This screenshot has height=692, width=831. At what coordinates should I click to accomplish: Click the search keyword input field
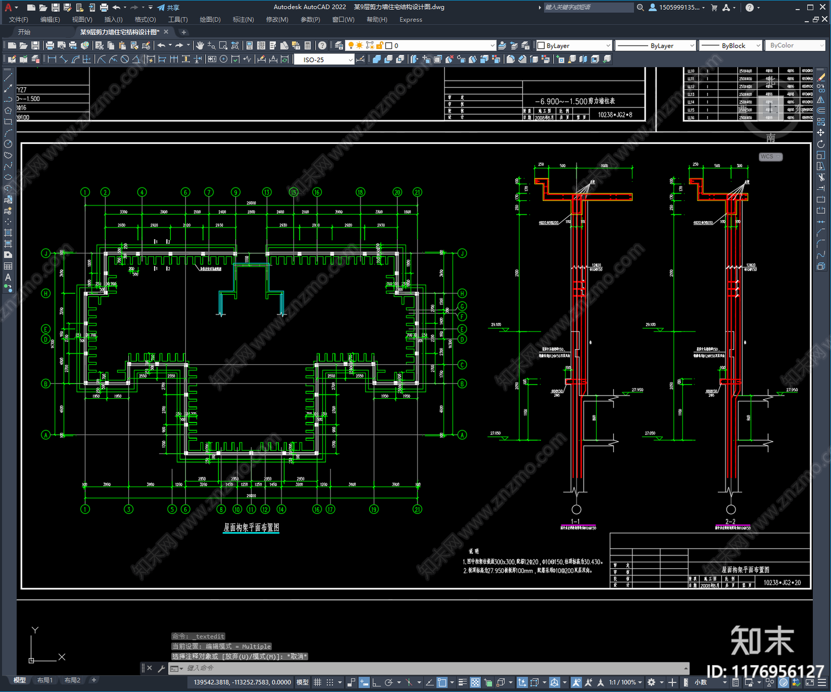588,7
